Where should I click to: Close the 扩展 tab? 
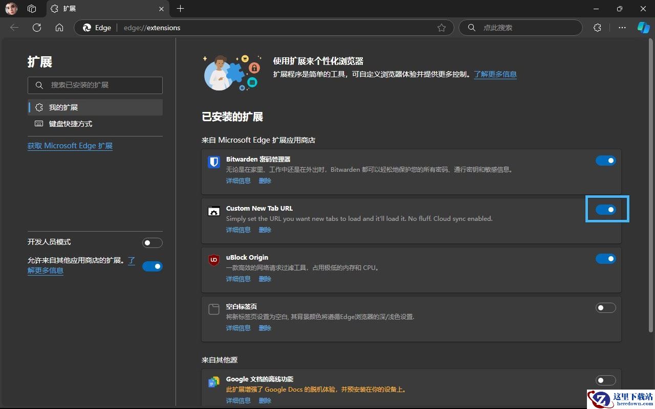pyautogui.click(x=161, y=9)
